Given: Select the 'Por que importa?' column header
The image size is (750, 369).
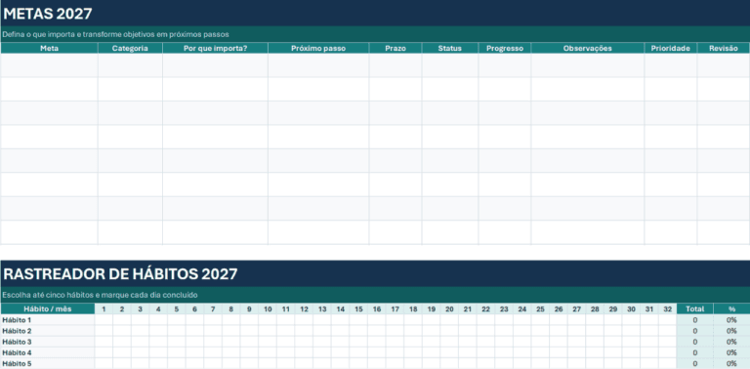Looking at the screenshot, I should pyautogui.click(x=215, y=48).
